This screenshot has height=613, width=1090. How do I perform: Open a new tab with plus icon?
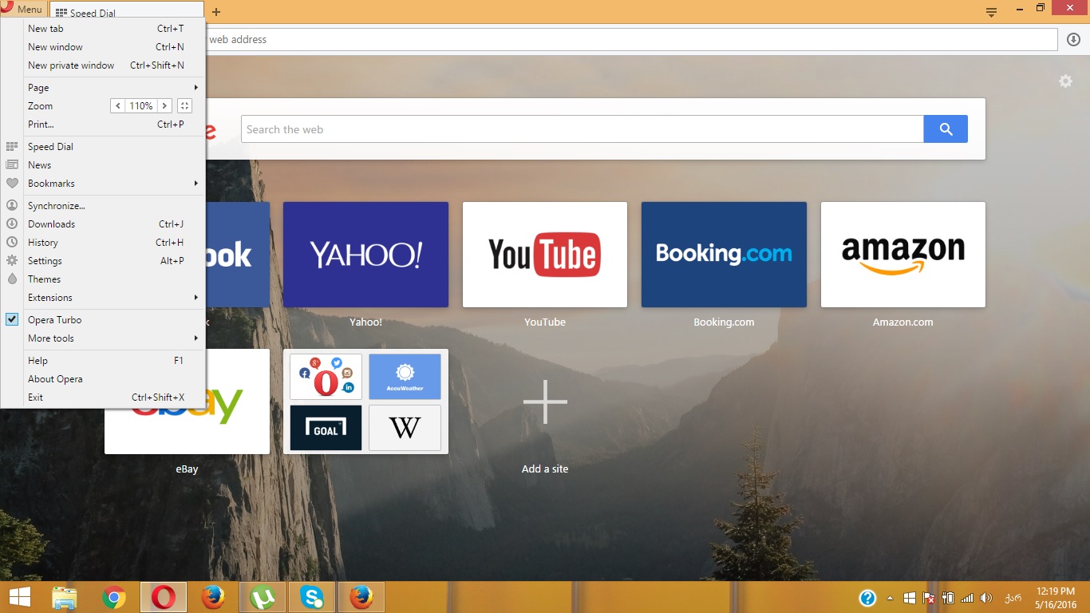click(x=216, y=12)
